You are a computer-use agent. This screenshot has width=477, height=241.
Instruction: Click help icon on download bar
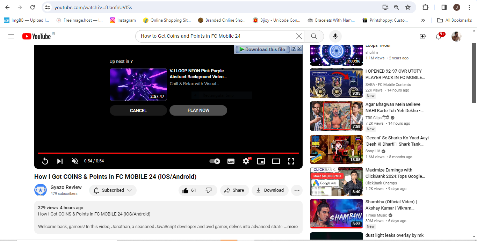[294, 49]
